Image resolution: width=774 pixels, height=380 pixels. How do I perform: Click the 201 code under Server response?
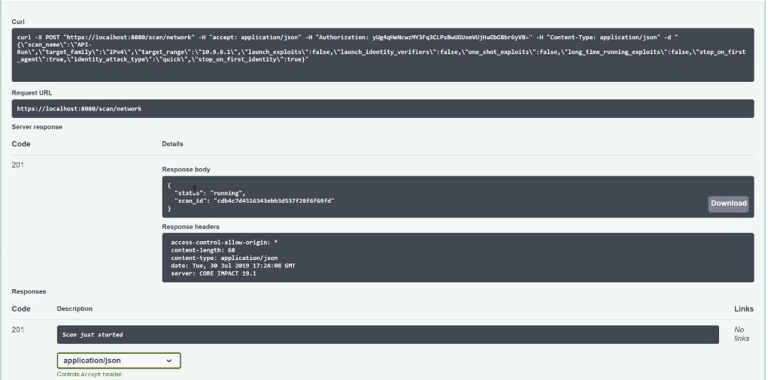(x=19, y=164)
